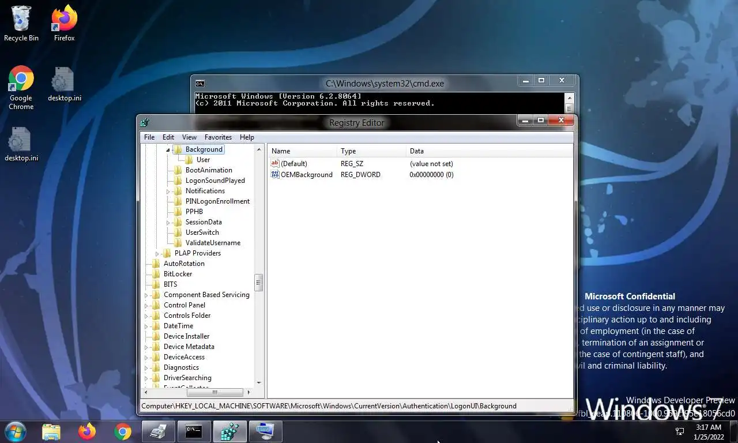Open the Google Chrome desktop shortcut

21,88
